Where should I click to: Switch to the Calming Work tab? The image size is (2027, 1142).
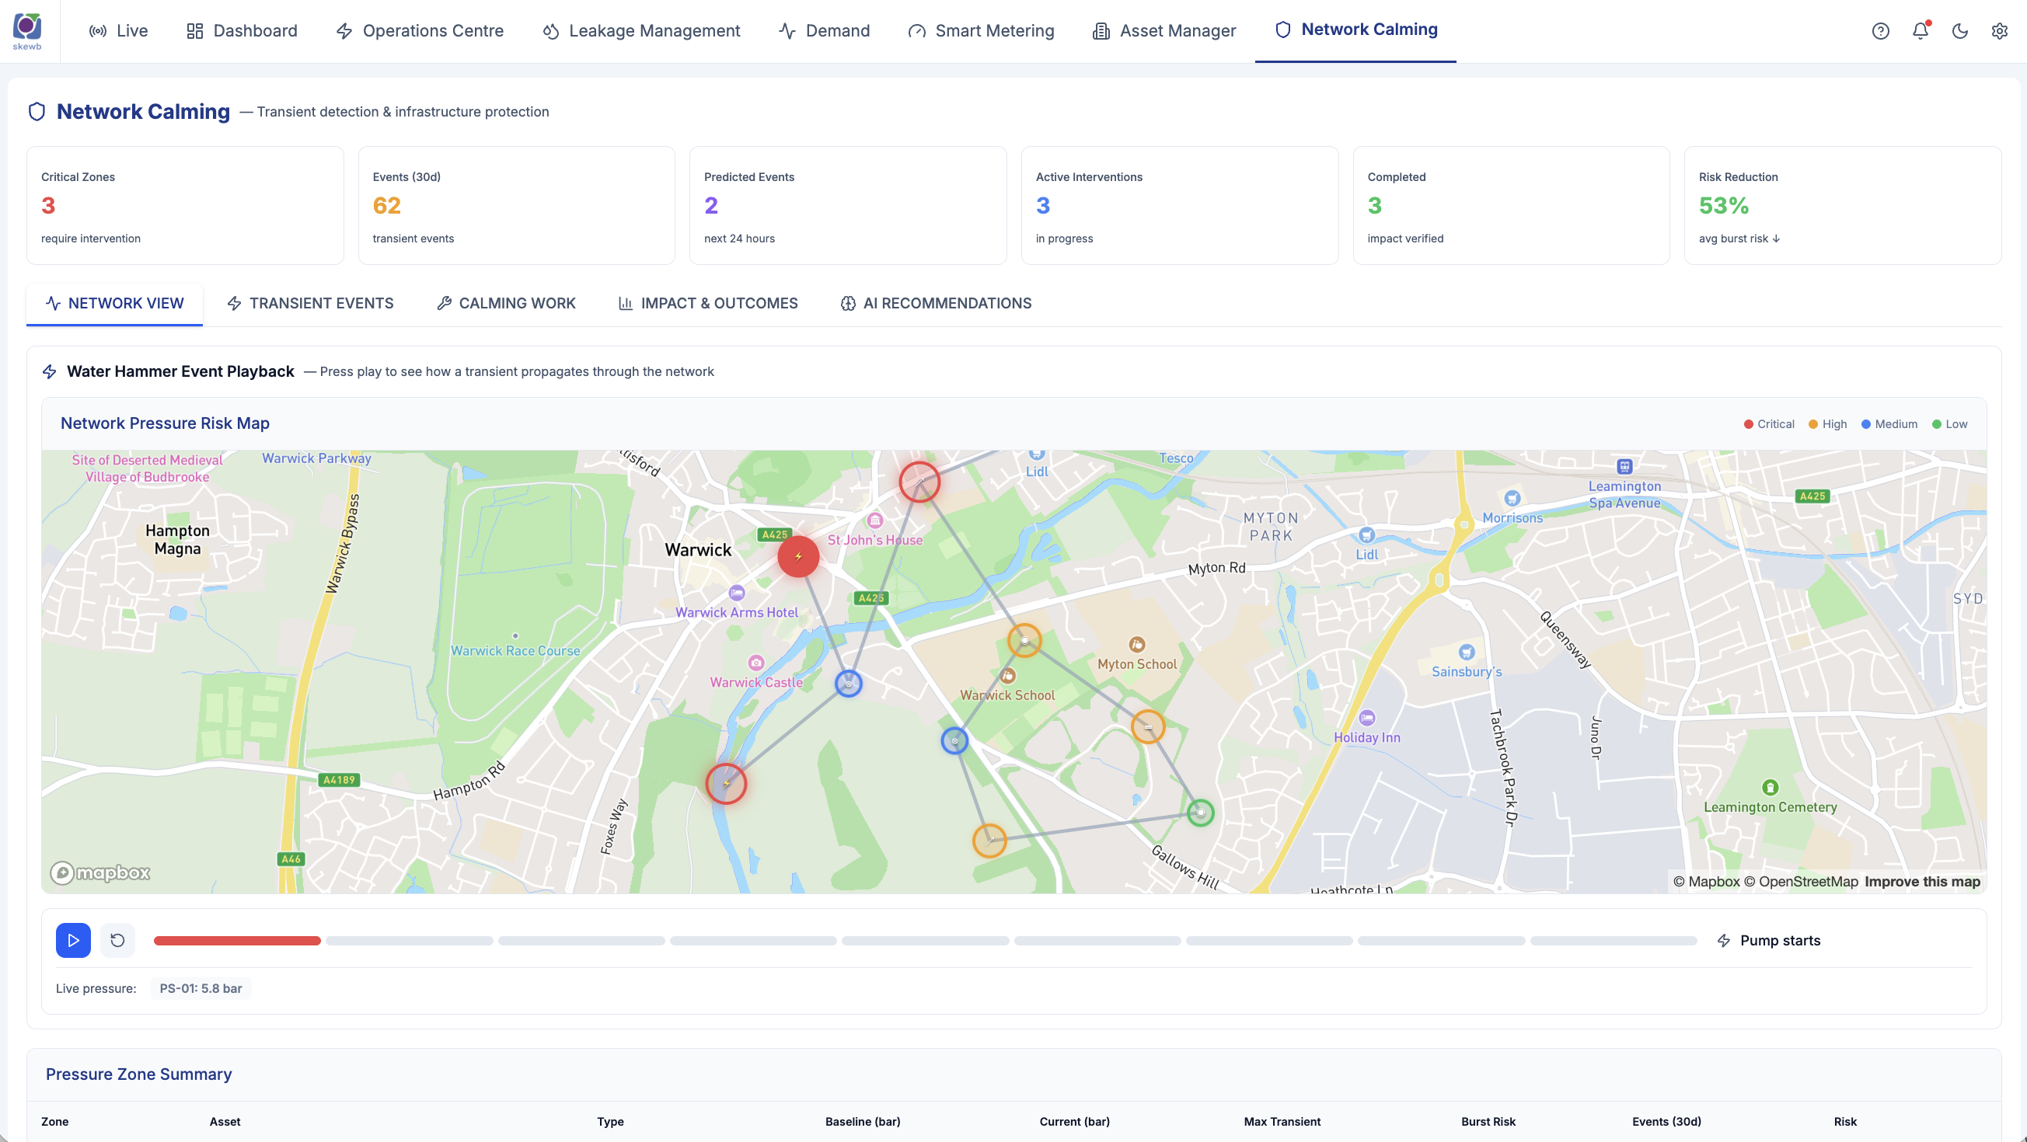pos(506,303)
